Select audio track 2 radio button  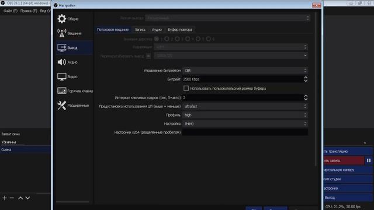167,39
